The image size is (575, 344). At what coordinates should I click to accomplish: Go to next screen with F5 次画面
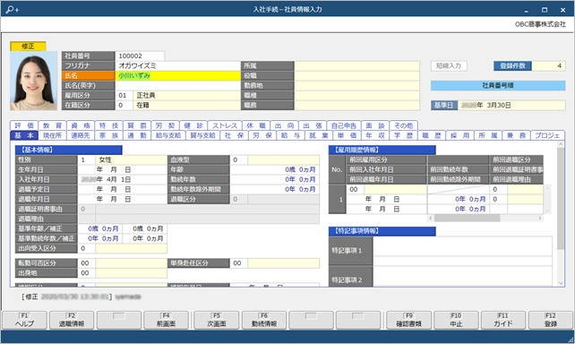[x=217, y=320]
